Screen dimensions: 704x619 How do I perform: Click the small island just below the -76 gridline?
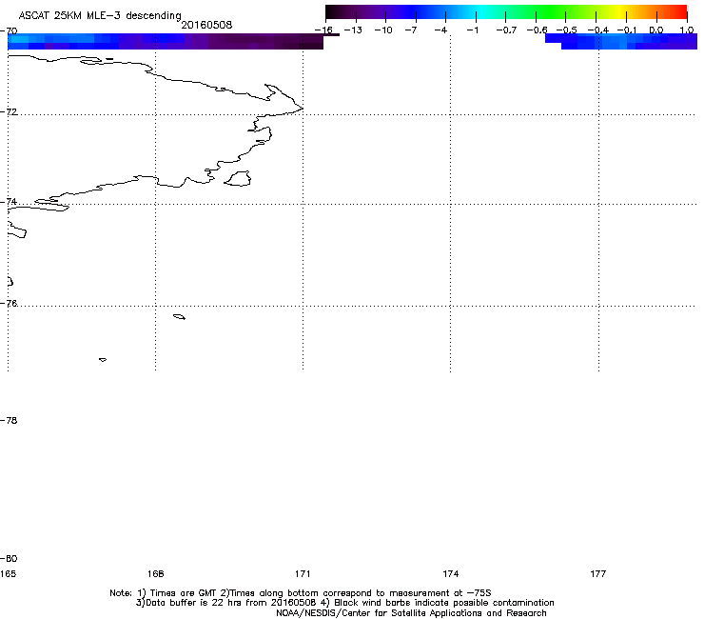click(x=179, y=317)
